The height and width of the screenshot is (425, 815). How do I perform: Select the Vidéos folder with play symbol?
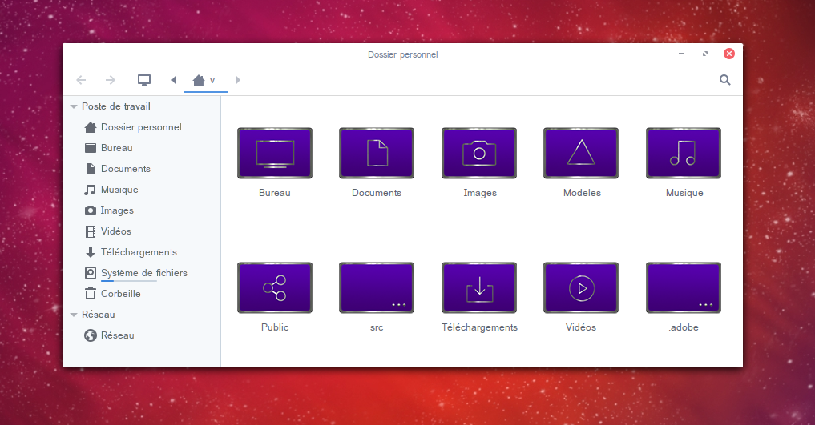pyautogui.click(x=581, y=287)
